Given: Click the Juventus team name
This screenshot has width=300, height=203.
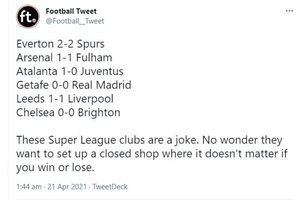Looking at the screenshot, I should click(102, 71).
